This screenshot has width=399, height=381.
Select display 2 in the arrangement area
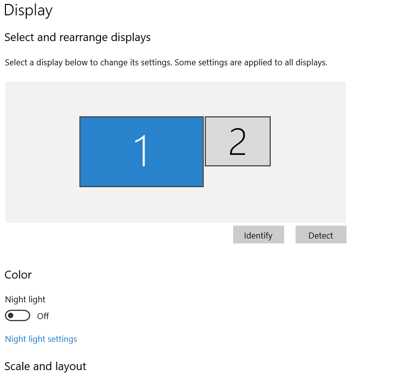237,141
